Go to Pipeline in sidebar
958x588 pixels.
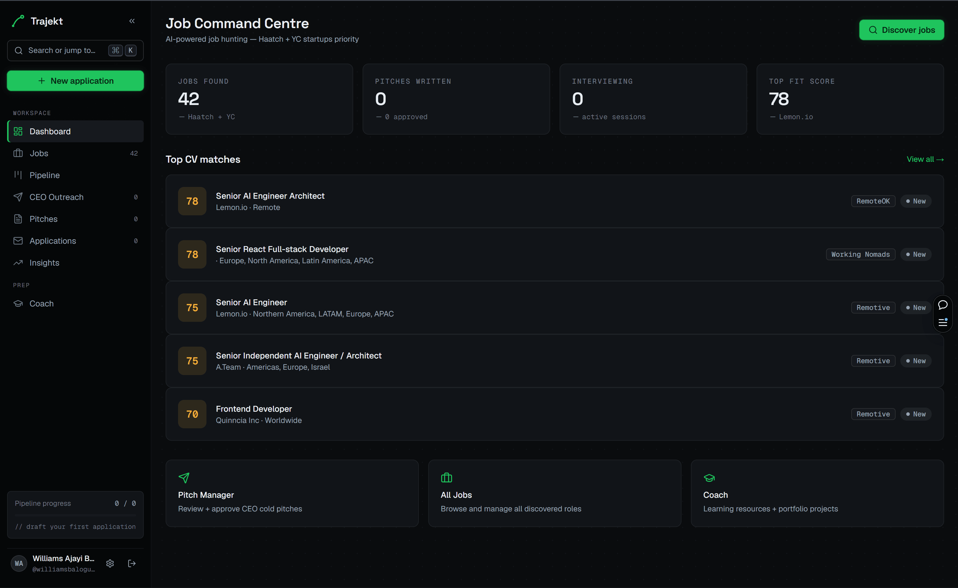coord(75,175)
